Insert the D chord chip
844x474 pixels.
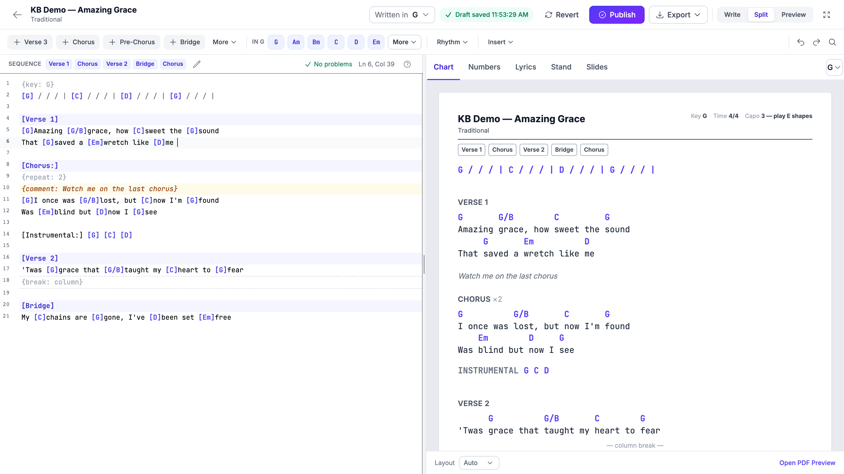(356, 42)
